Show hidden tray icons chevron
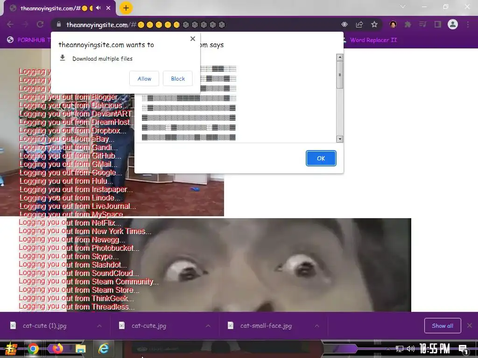 pyautogui.click(x=388, y=349)
